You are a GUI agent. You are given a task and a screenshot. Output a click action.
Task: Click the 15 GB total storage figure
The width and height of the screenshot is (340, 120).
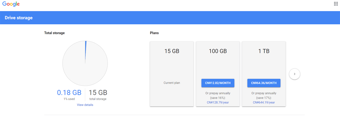pos(98,92)
